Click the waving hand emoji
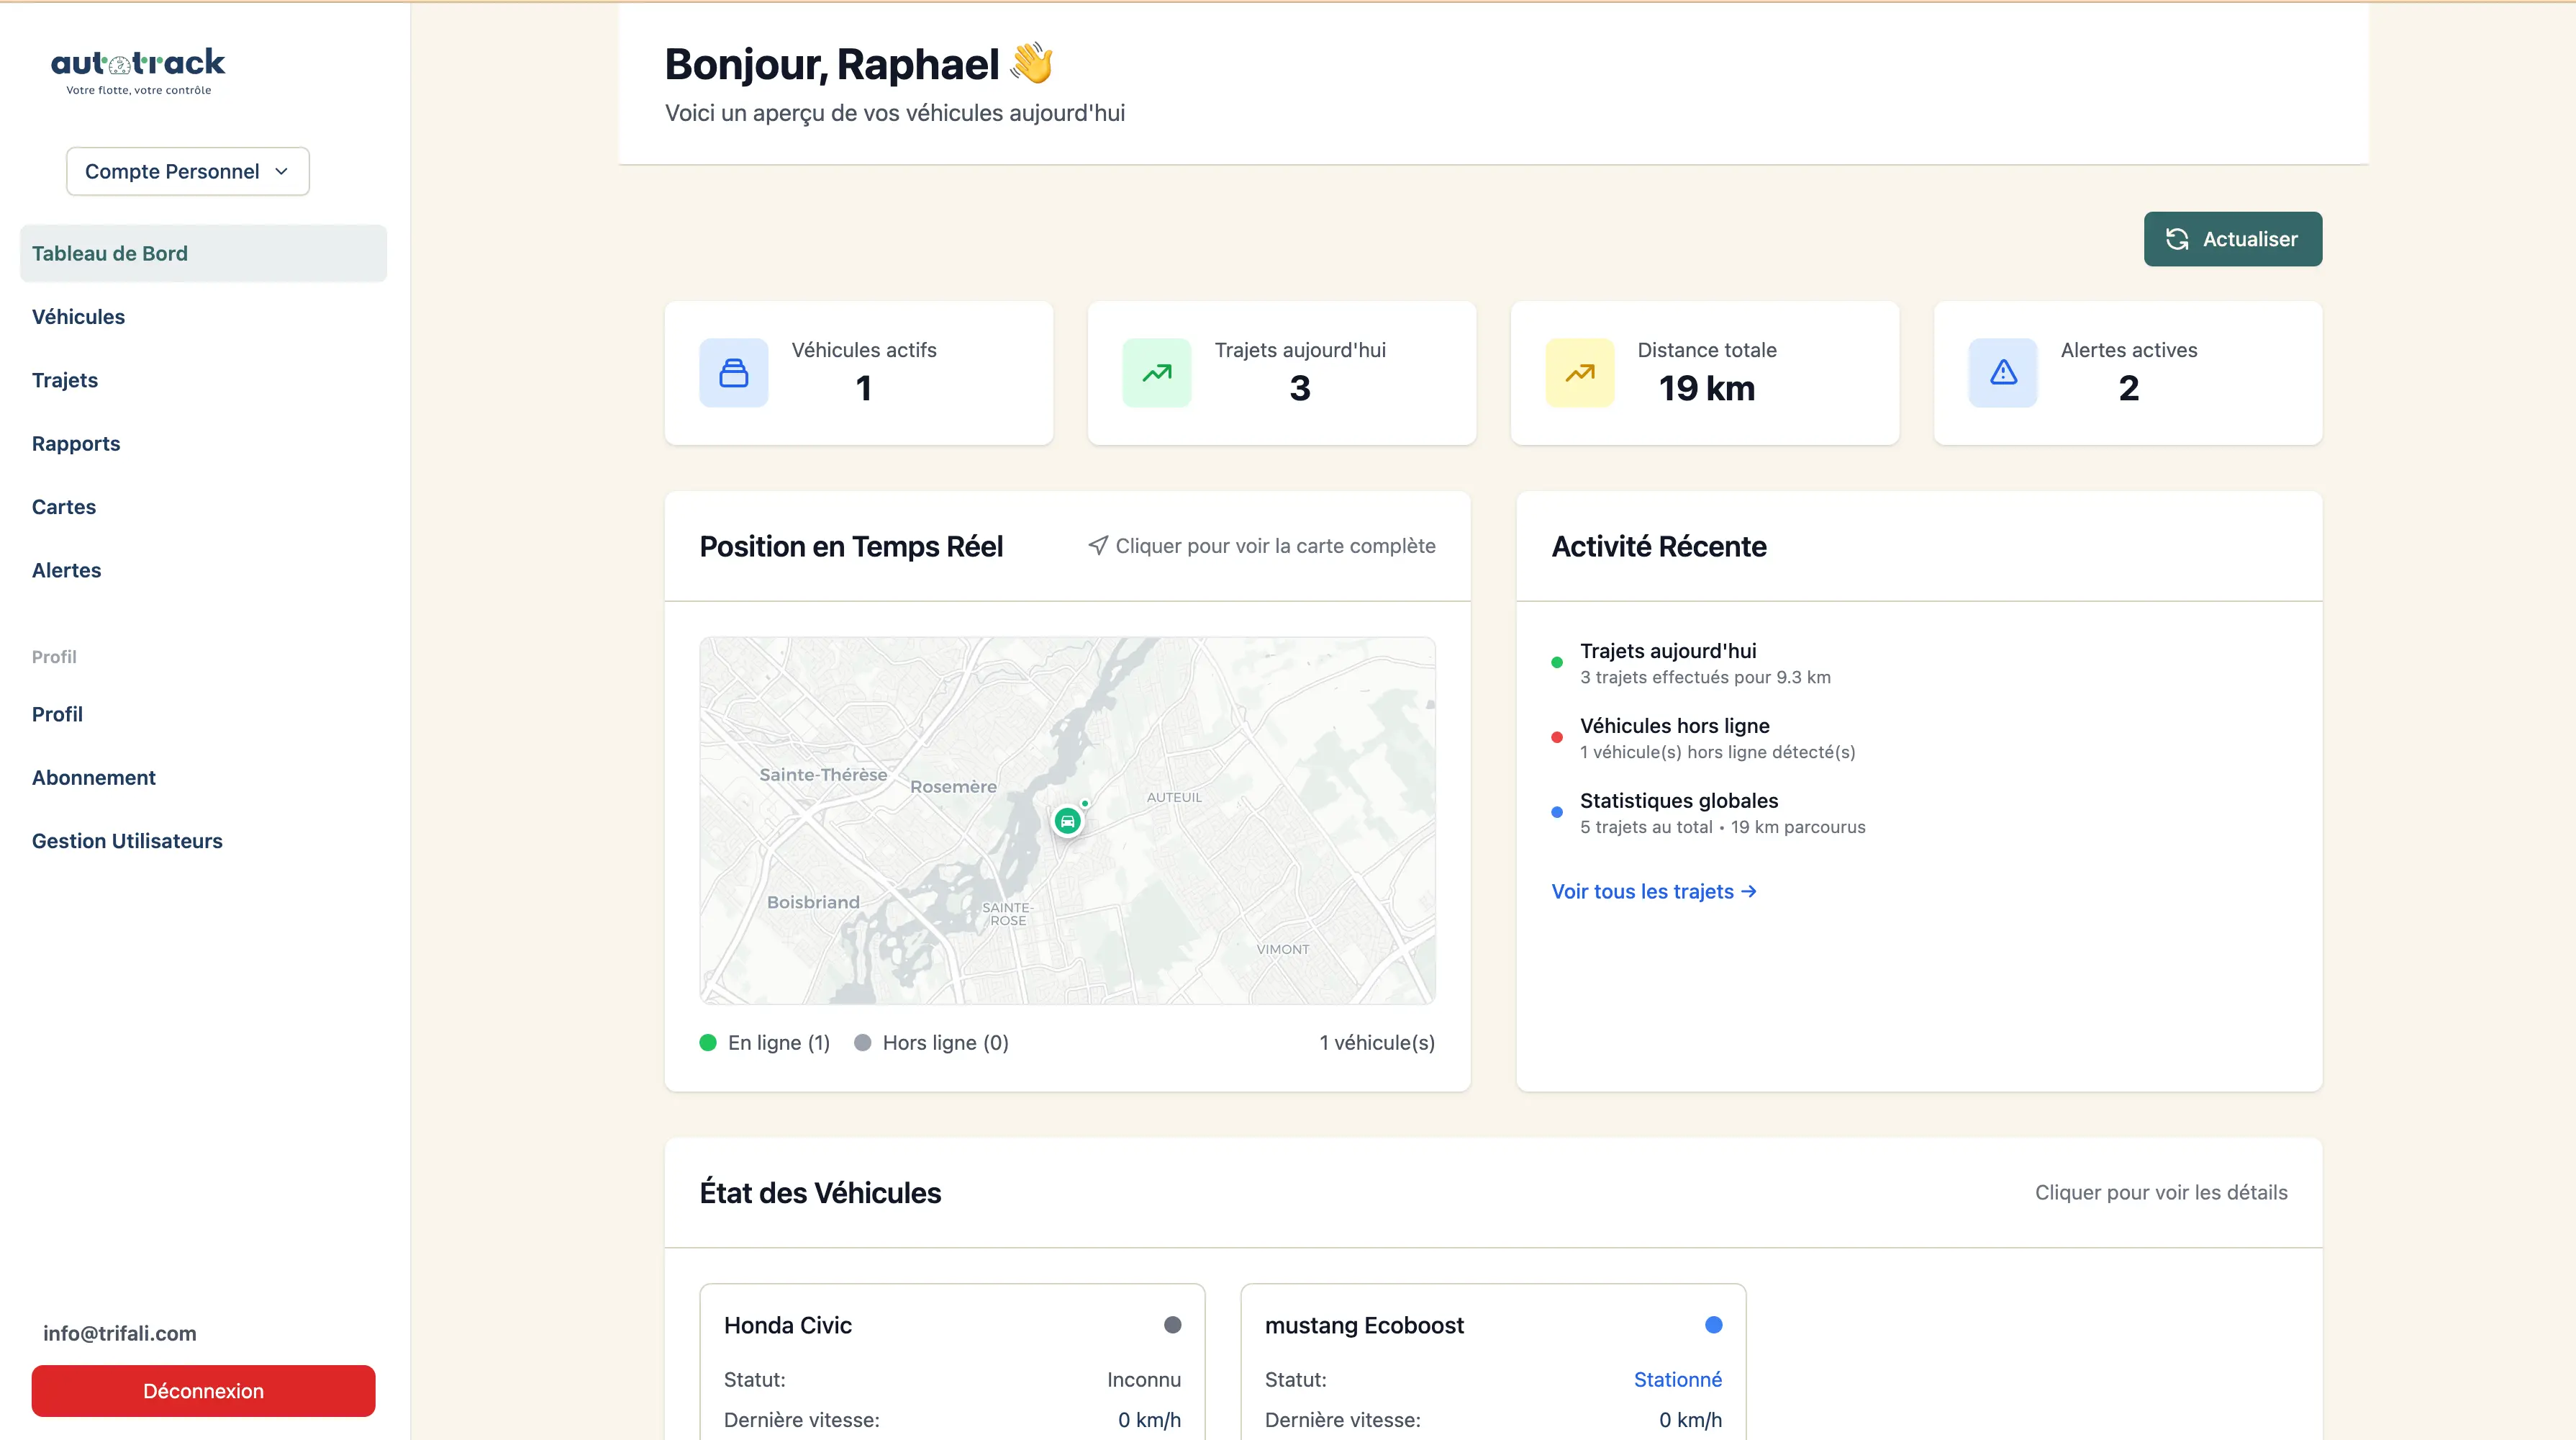Screen dimensions: 2576x1440 (1031, 63)
